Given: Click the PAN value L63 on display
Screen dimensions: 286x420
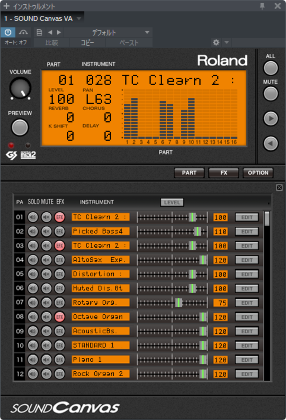Looking at the screenshot, I should tap(98, 99).
